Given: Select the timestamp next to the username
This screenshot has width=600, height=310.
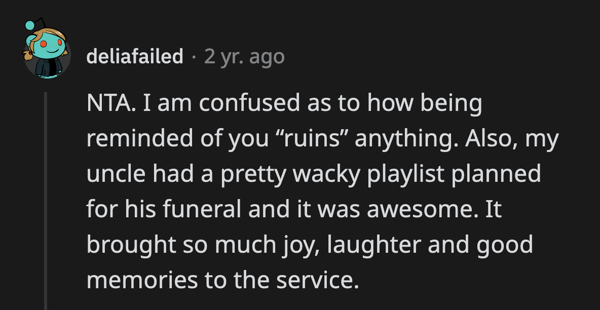Looking at the screenshot, I should [x=245, y=57].
